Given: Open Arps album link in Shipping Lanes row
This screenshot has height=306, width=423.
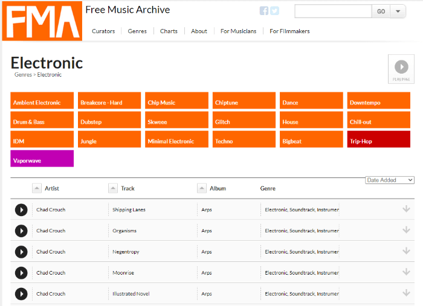Looking at the screenshot, I should pos(207,210).
